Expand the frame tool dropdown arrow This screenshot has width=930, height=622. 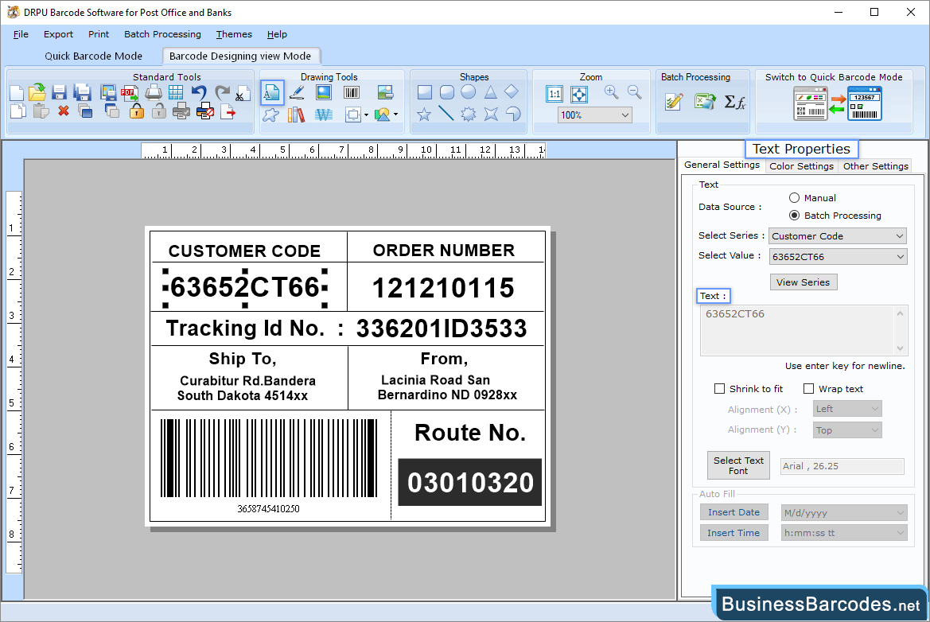[367, 115]
